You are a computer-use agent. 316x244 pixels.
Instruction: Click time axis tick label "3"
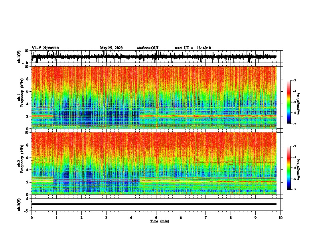106,218
